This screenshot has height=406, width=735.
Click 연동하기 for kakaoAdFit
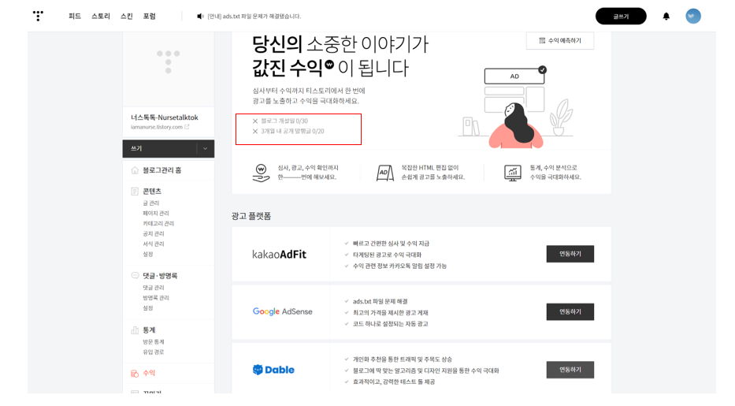click(570, 254)
